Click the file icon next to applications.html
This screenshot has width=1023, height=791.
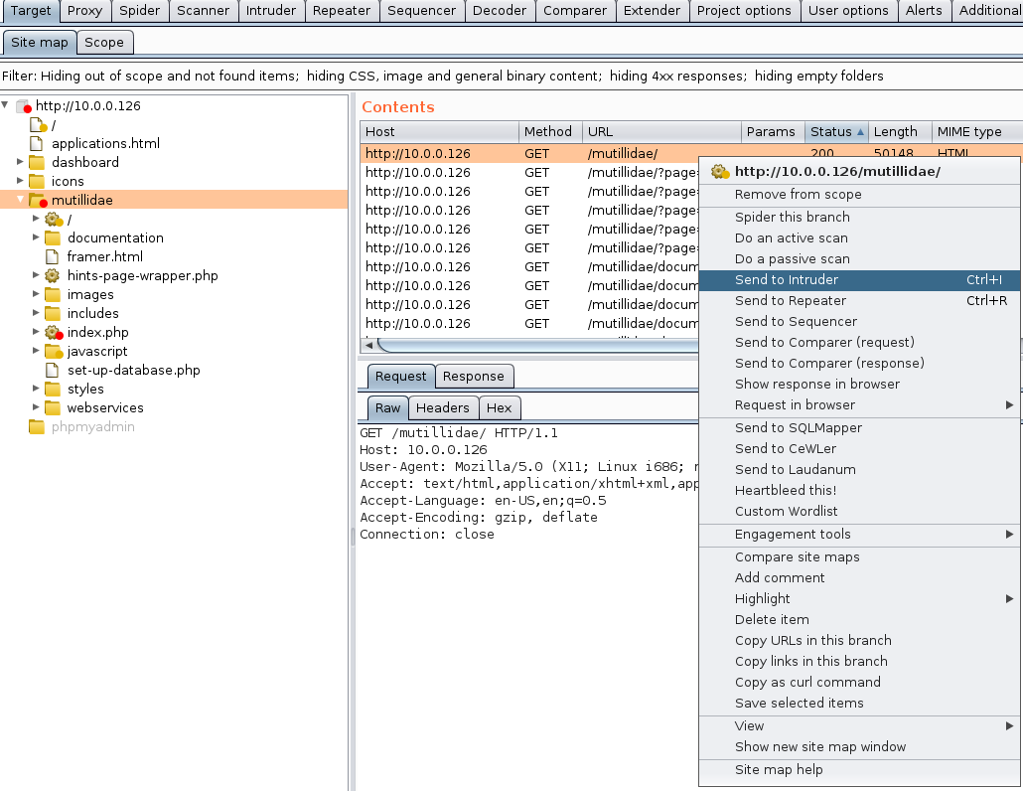pos(37,143)
